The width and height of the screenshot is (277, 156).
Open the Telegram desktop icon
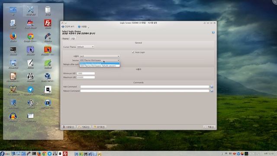[30, 91]
